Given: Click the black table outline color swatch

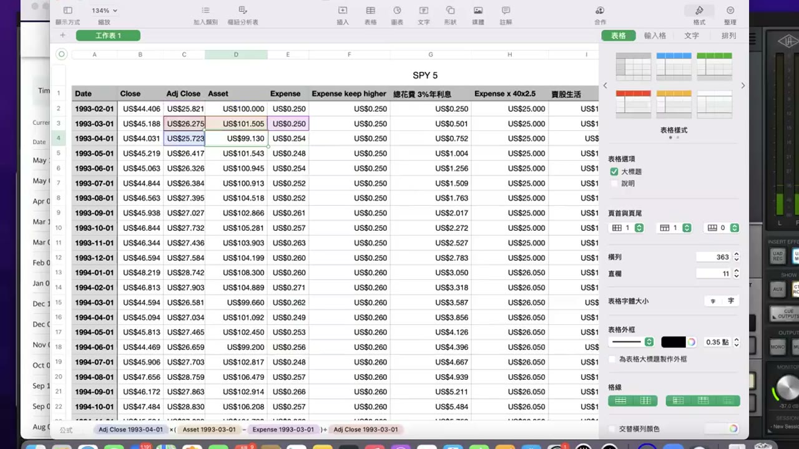Looking at the screenshot, I should tap(673, 342).
